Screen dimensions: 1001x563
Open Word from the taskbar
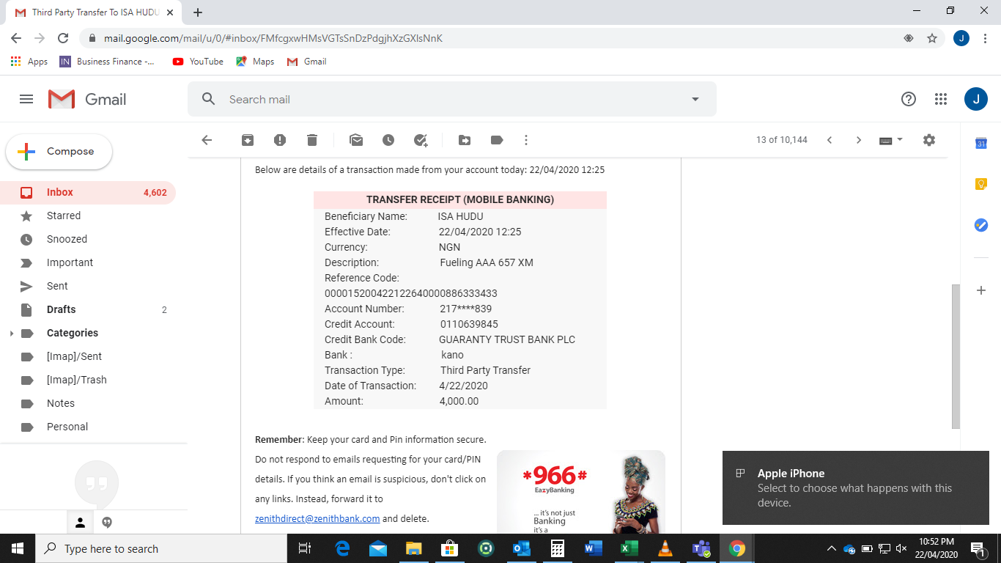pos(593,548)
